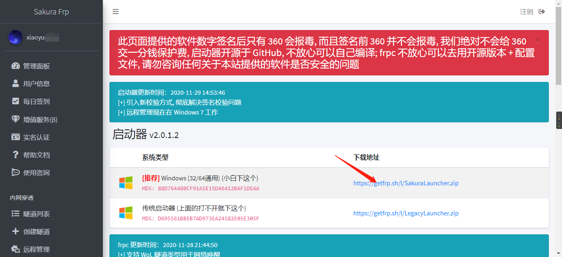
Task: Click the logout arrow icon beside 注销
Action: pos(542,12)
